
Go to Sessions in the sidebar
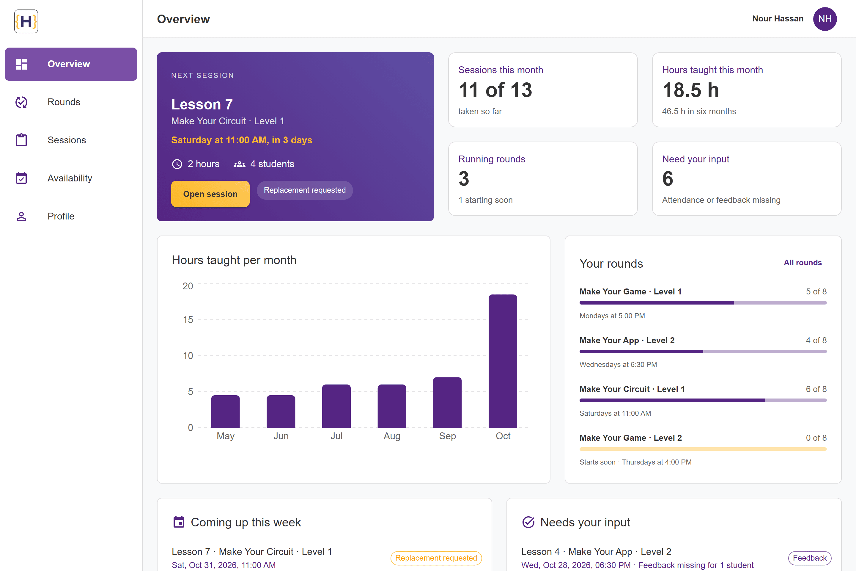click(x=71, y=140)
